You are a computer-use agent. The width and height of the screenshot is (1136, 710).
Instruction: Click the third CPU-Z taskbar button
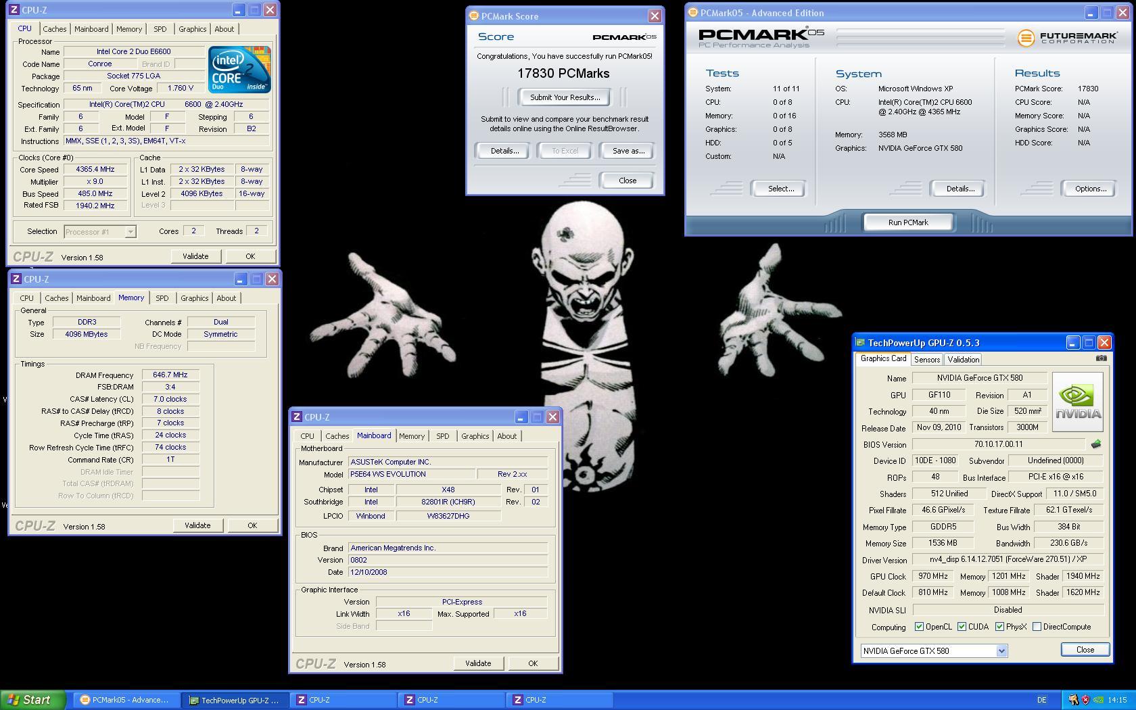click(559, 700)
